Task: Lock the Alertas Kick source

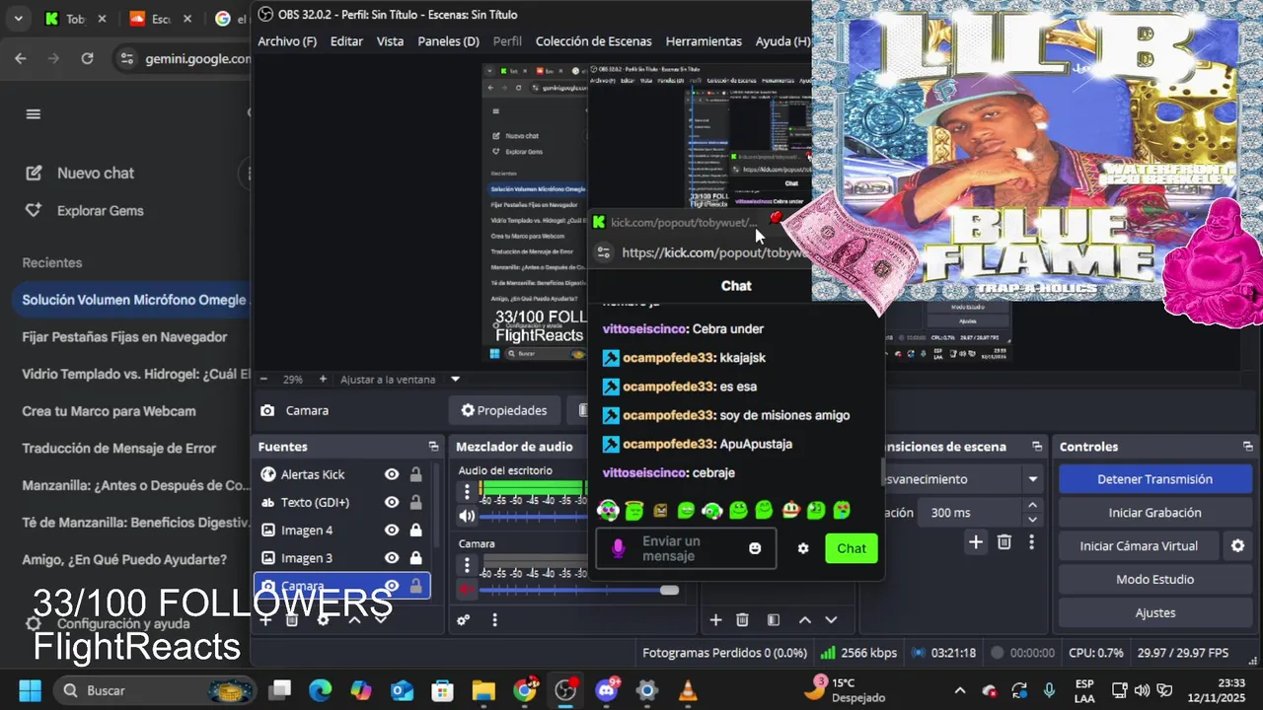Action: pos(415,474)
